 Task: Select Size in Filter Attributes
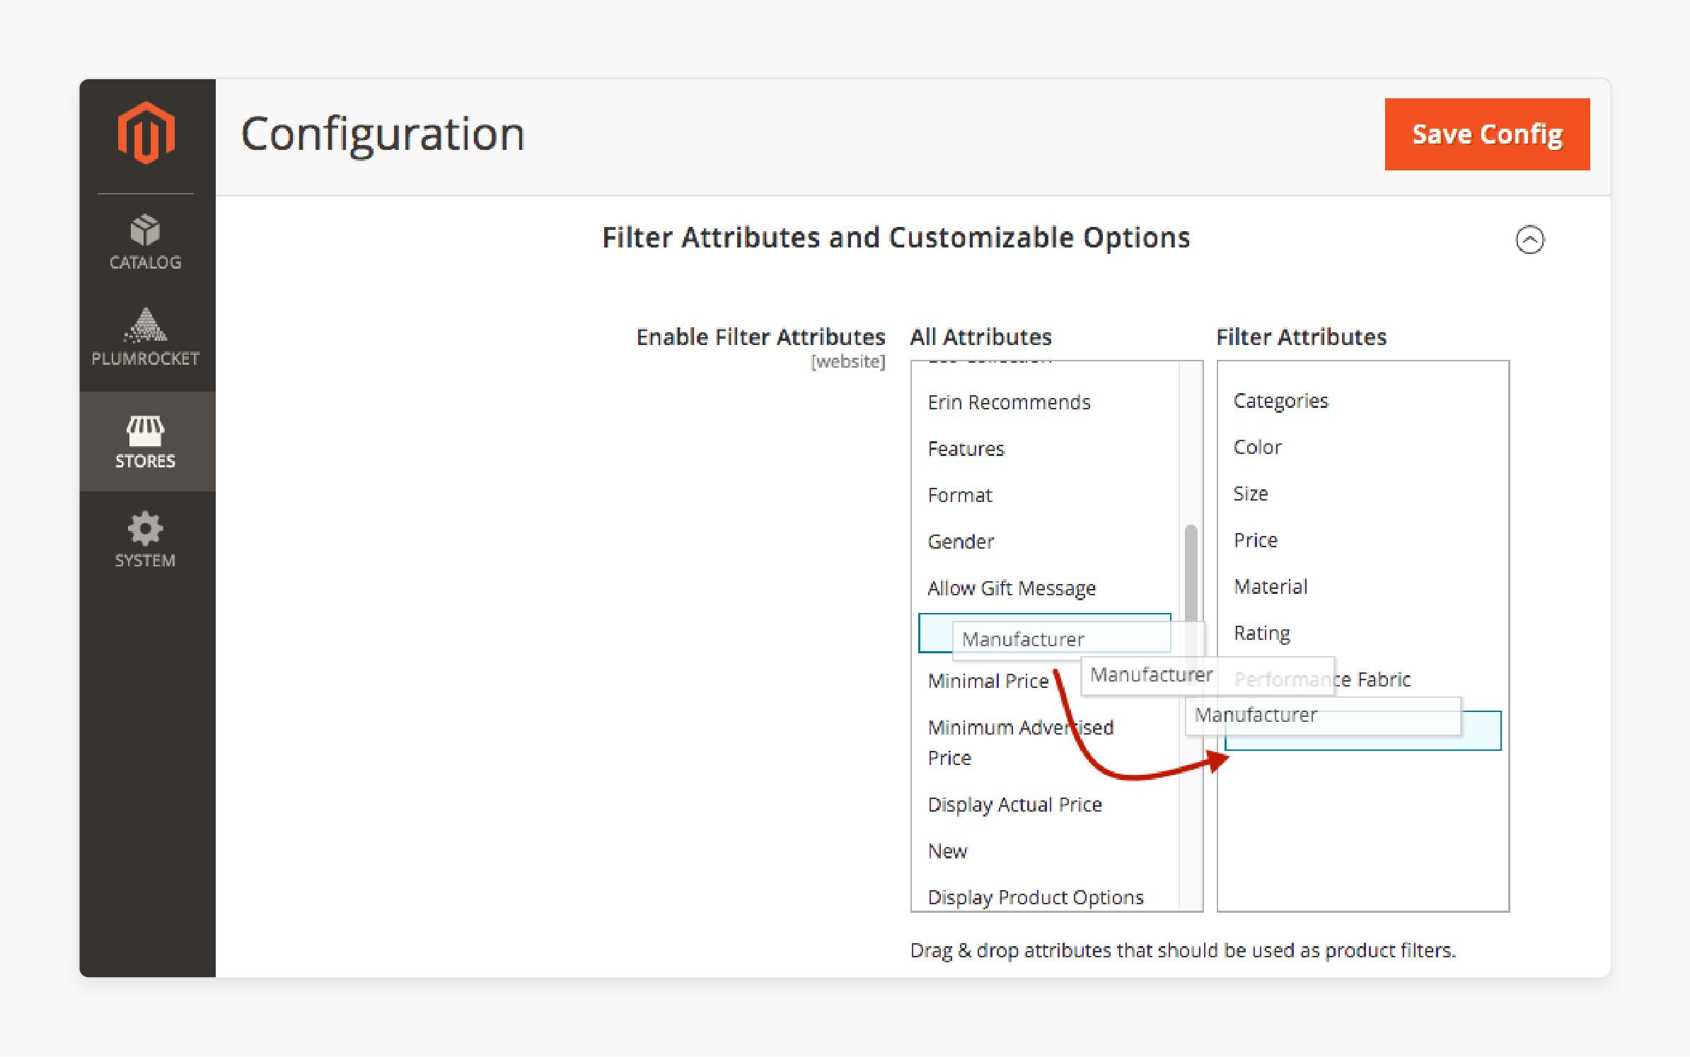click(x=1251, y=494)
